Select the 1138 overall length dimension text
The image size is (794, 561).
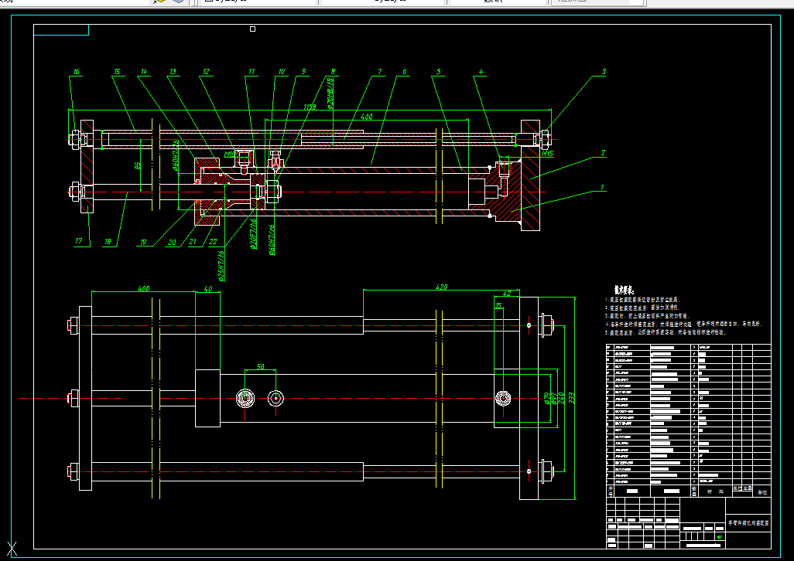pos(310,107)
